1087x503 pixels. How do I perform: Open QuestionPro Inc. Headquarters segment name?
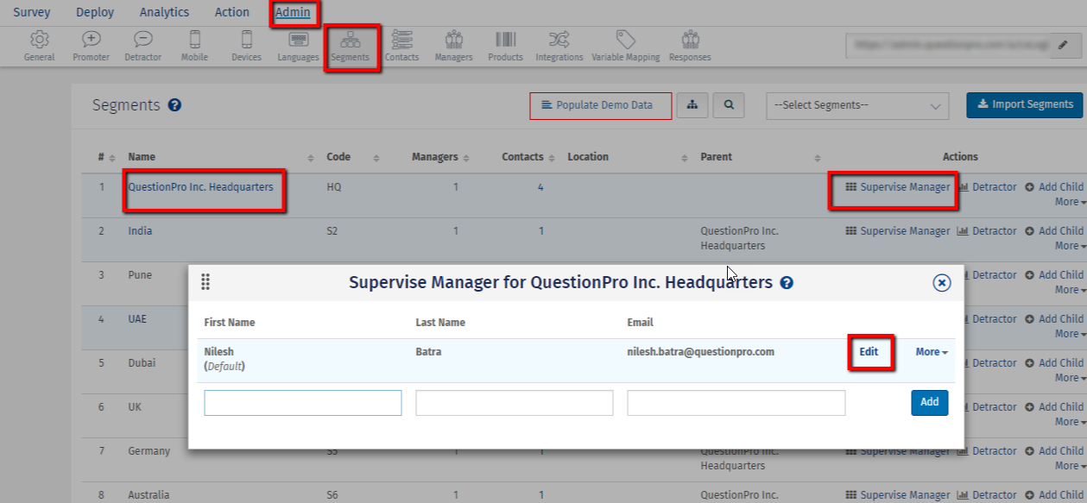[200, 186]
